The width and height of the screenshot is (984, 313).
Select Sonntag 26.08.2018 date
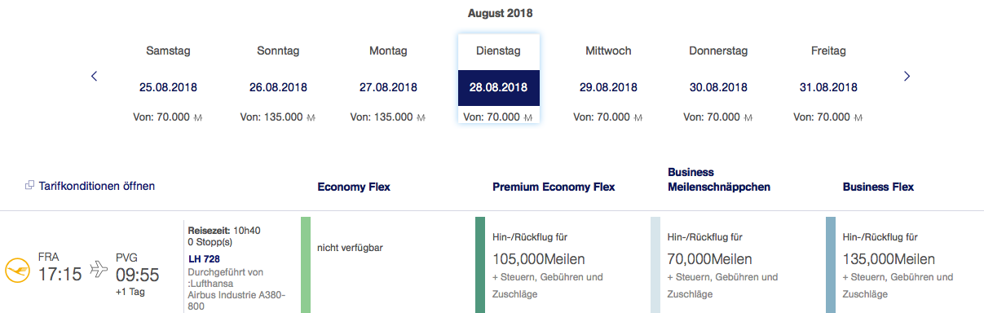pos(278,81)
